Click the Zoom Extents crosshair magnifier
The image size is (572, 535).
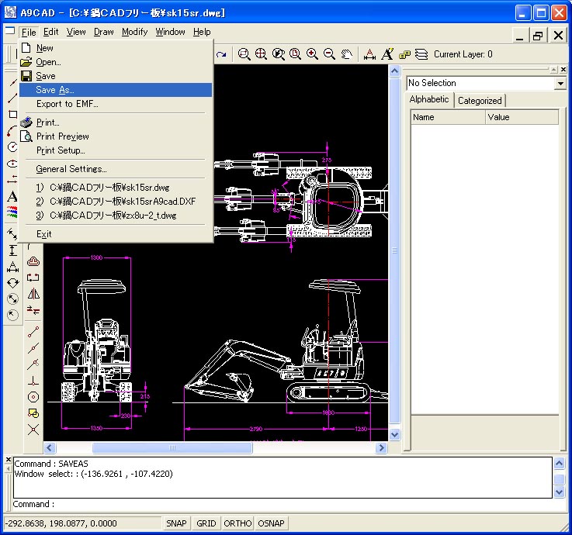261,54
